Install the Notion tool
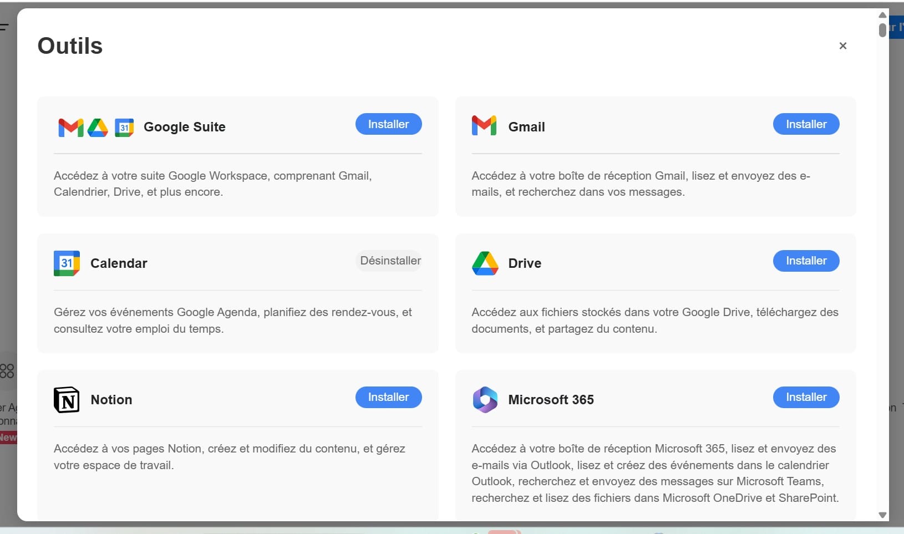The image size is (904, 534). (x=388, y=397)
